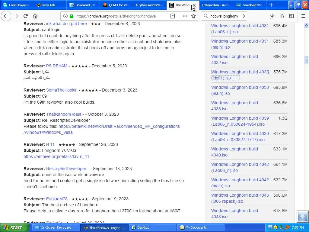Viewport: 309px width, 232px height.
Task: Download Longhorn build 4042 (main).iso
Action: coord(240,183)
